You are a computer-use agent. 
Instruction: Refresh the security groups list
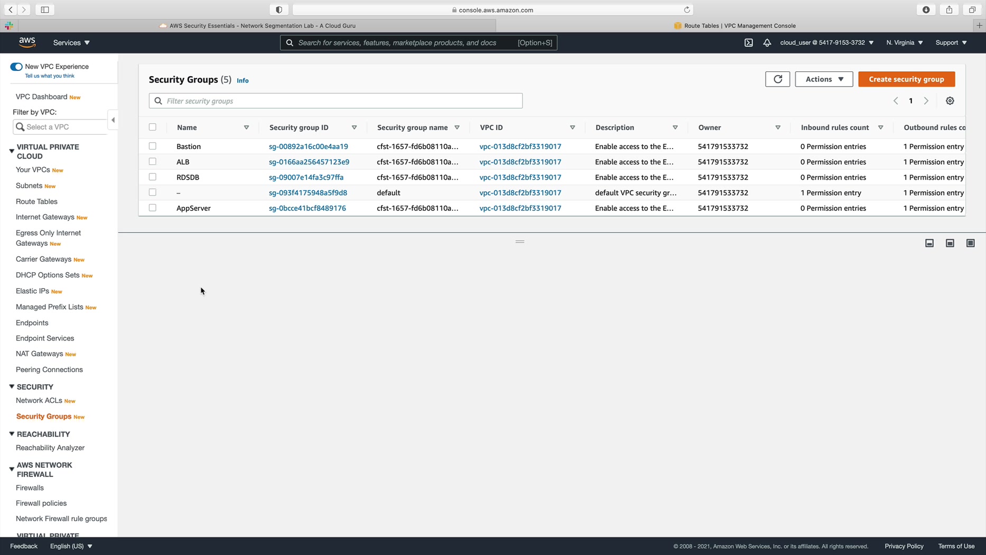pos(777,79)
